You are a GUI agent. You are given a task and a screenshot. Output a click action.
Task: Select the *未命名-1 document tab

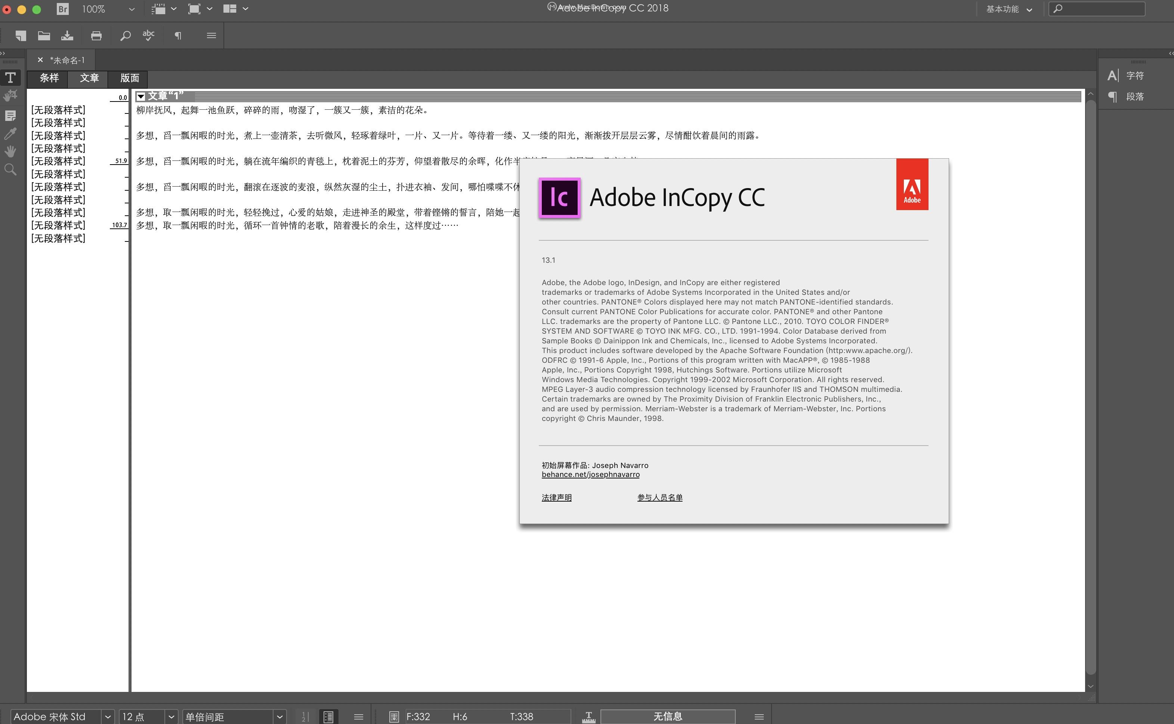point(67,60)
